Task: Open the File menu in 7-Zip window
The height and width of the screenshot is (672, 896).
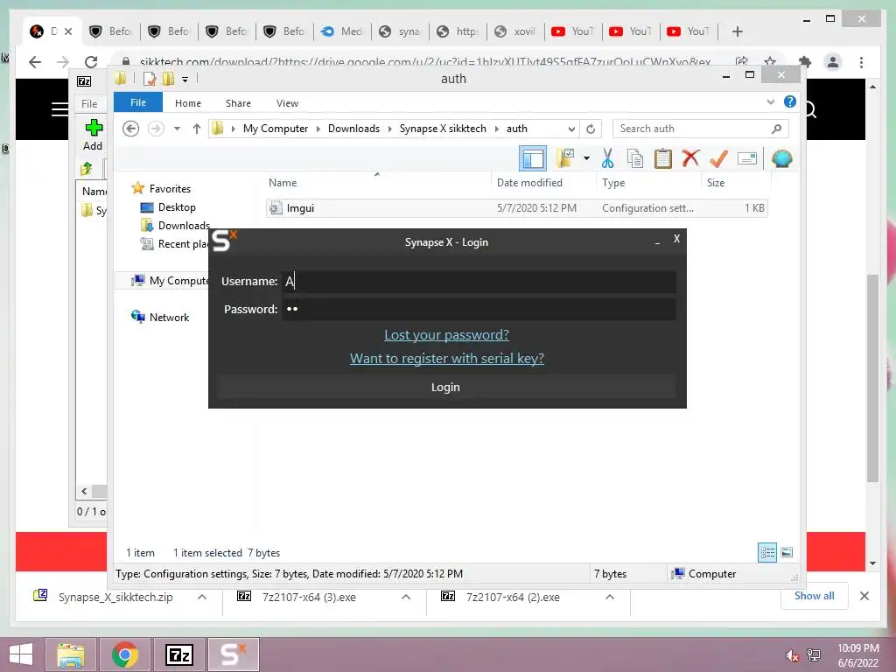Action: coord(89,104)
